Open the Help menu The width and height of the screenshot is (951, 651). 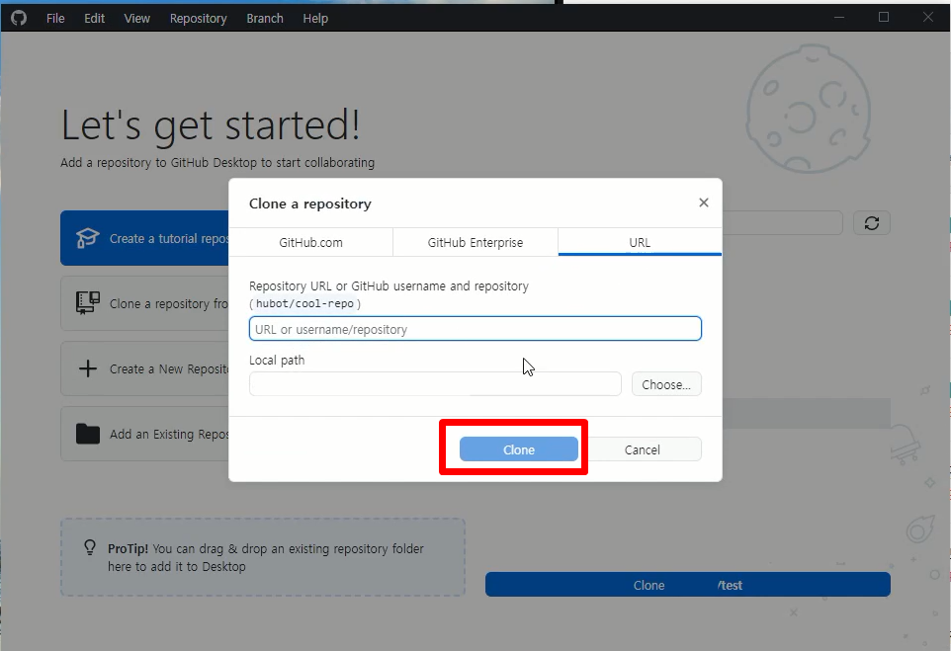tap(315, 18)
